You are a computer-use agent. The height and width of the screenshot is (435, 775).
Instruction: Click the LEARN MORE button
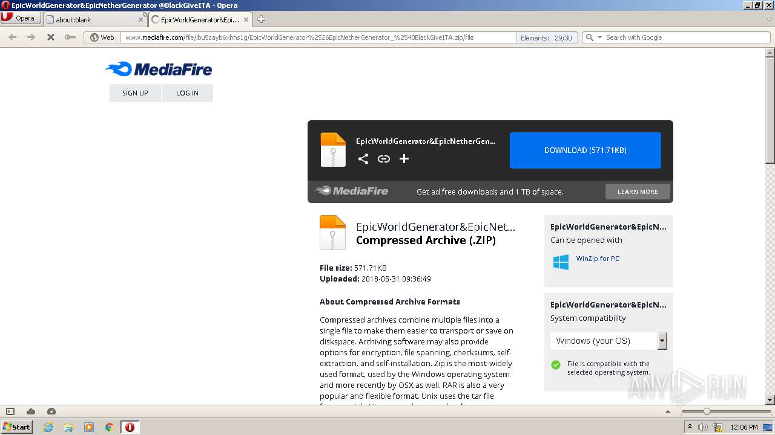click(x=638, y=192)
